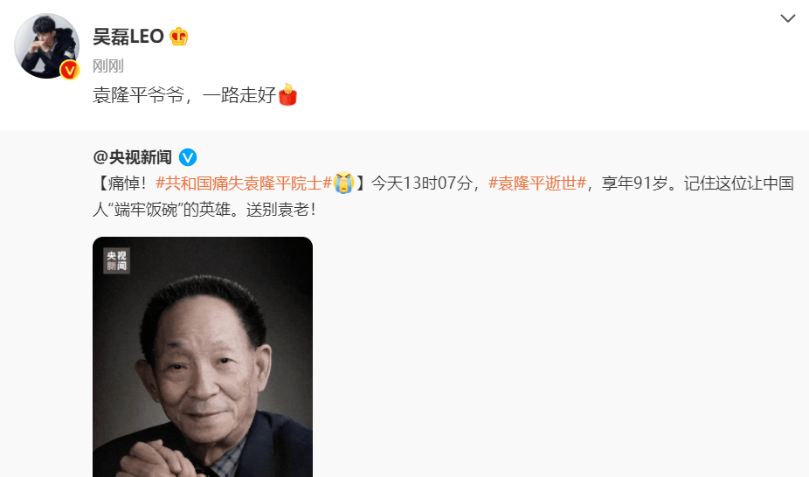Open the poster's round profile avatar

point(47,46)
